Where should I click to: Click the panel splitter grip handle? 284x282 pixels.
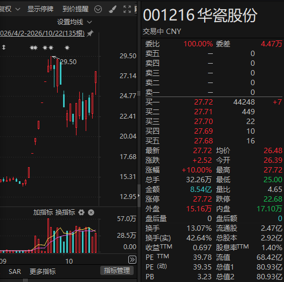click(x=138, y=93)
